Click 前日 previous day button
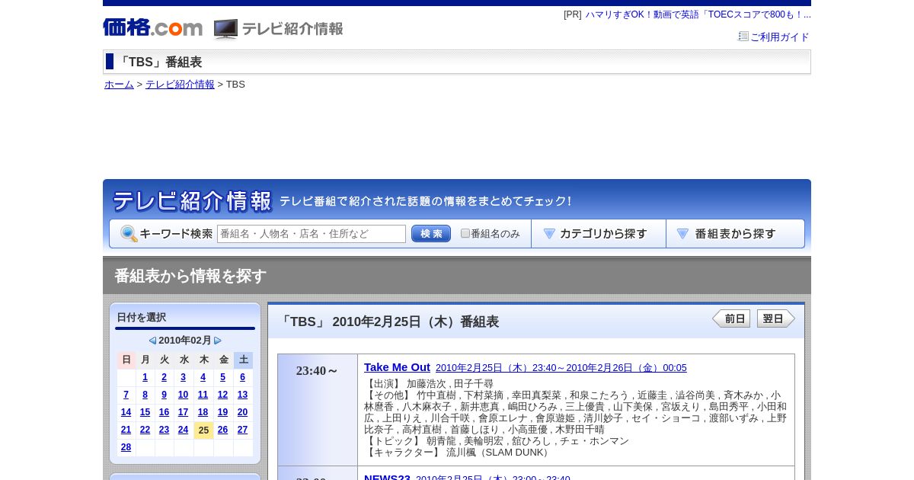Image resolution: width=914 pixels, height=480 pixels. [731, 318]
